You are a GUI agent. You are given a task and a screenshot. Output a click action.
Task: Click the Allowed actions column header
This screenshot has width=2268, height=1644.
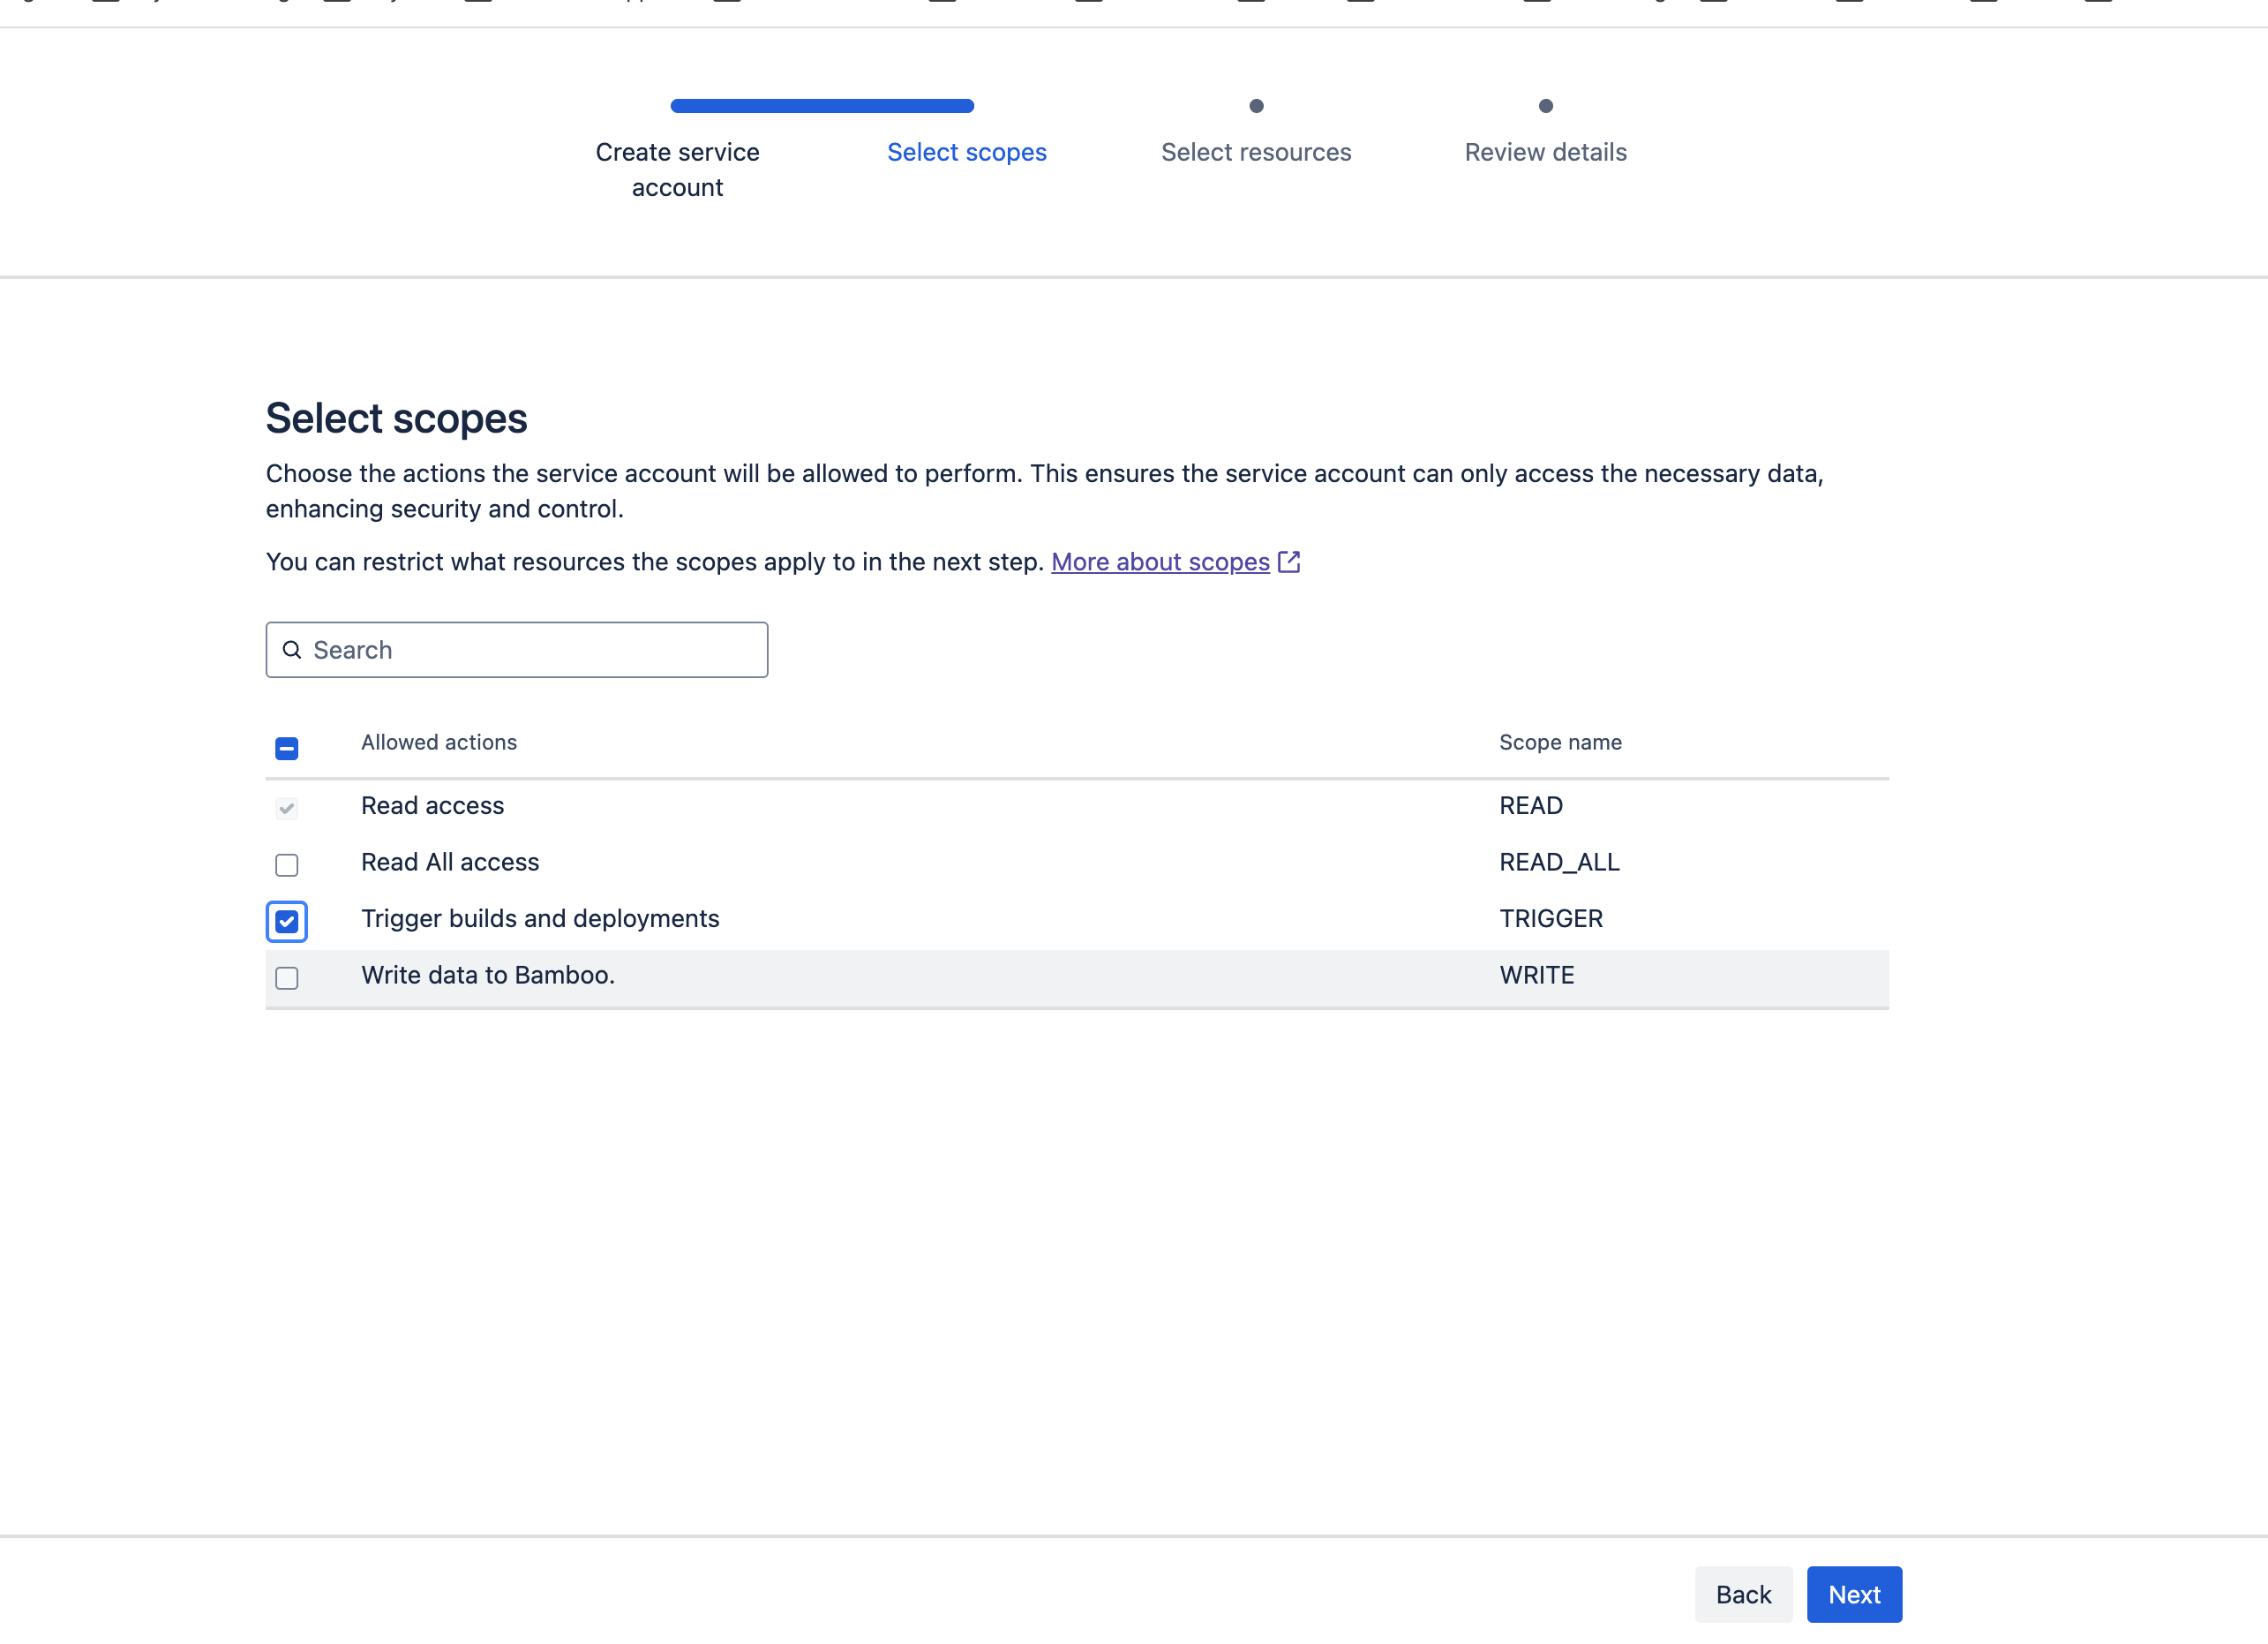pyautogui.click(x=438, y=742)
